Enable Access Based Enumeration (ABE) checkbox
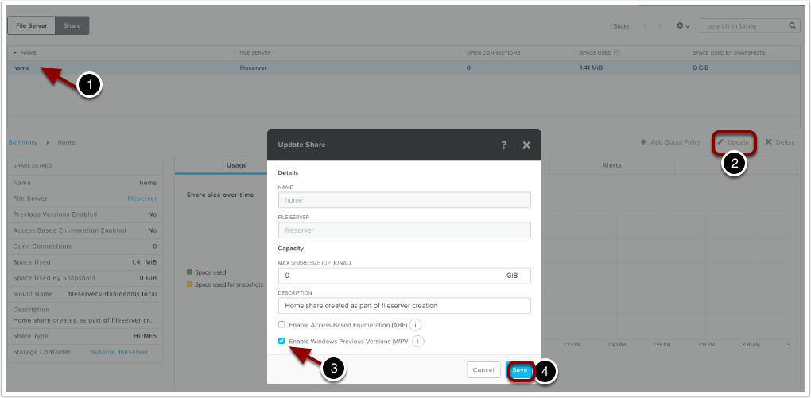 [x=281, y=325]
